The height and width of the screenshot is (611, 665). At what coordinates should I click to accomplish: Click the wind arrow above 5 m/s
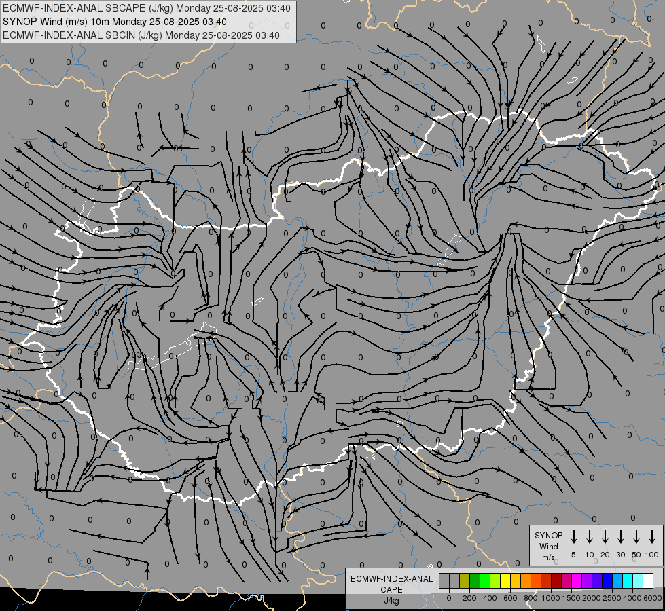574,536
